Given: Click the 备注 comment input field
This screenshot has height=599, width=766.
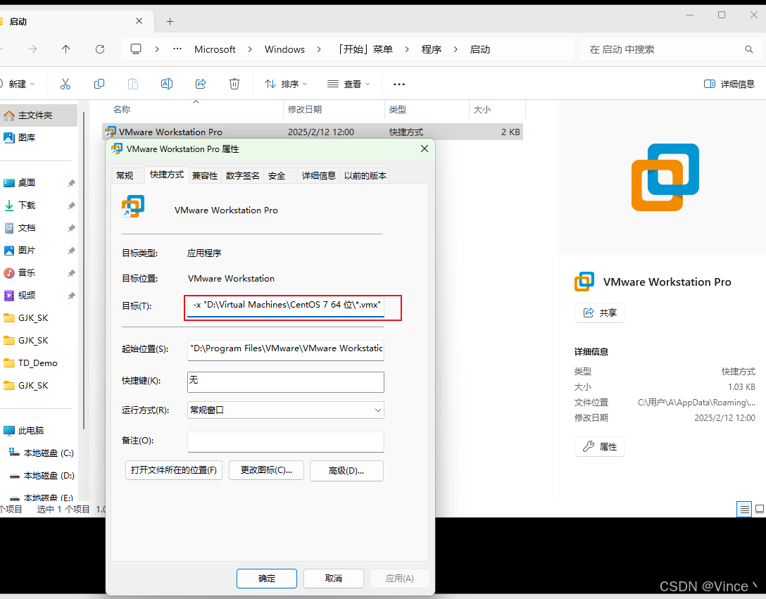Looking at the screenshot, I should point(286,441).
